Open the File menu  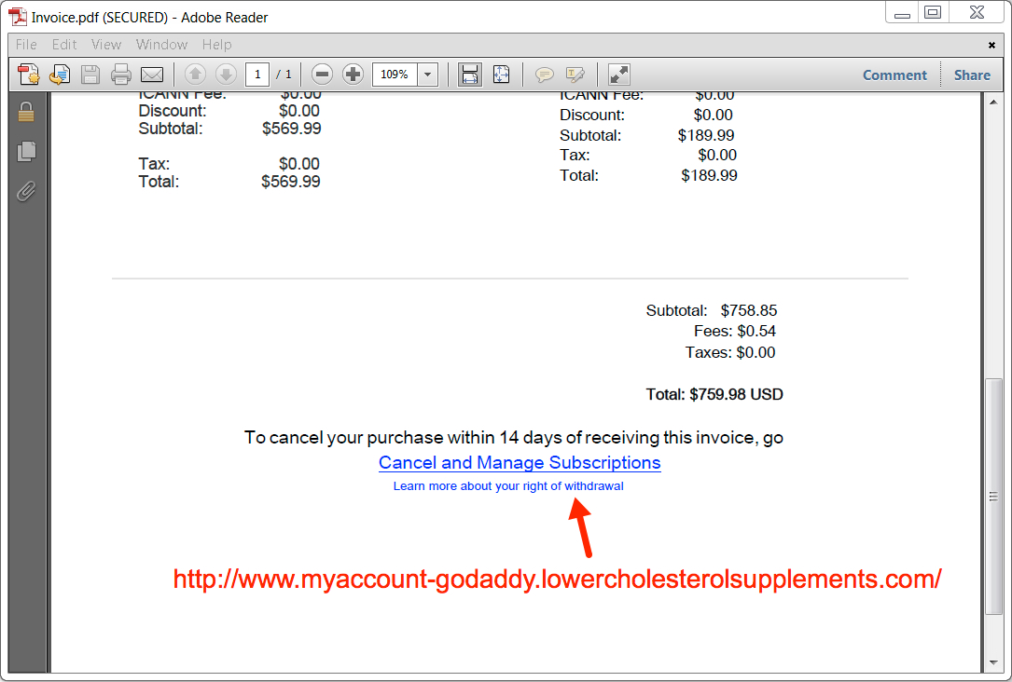coord(26,45)
